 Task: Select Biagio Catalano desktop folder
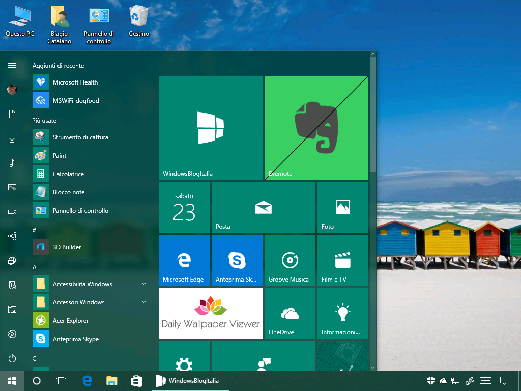click(x=59, y=25)
